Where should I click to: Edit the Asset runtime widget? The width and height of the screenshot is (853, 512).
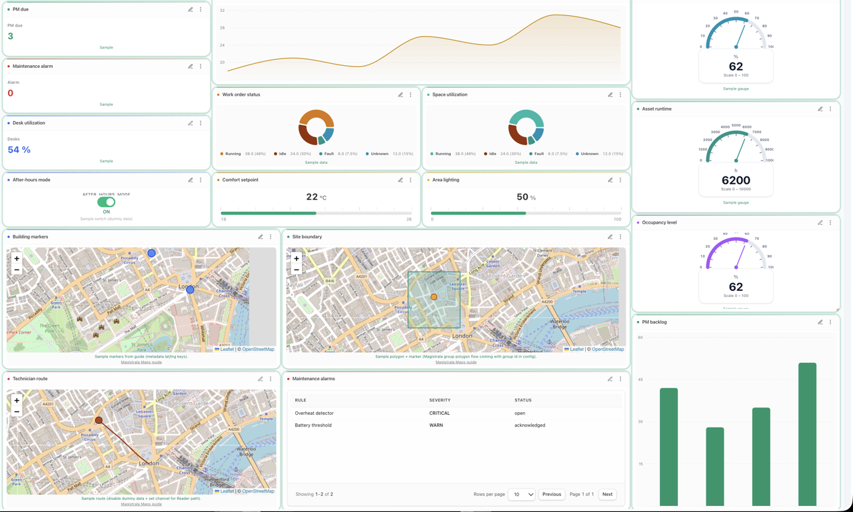click(x=820, y=109)
